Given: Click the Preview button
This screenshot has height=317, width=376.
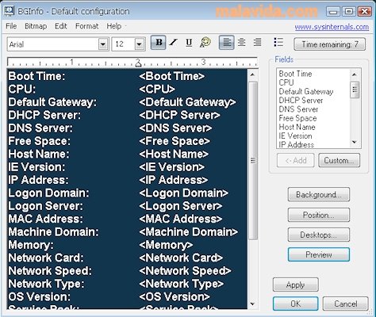Looking at the screenshot, I should [319, 254].
